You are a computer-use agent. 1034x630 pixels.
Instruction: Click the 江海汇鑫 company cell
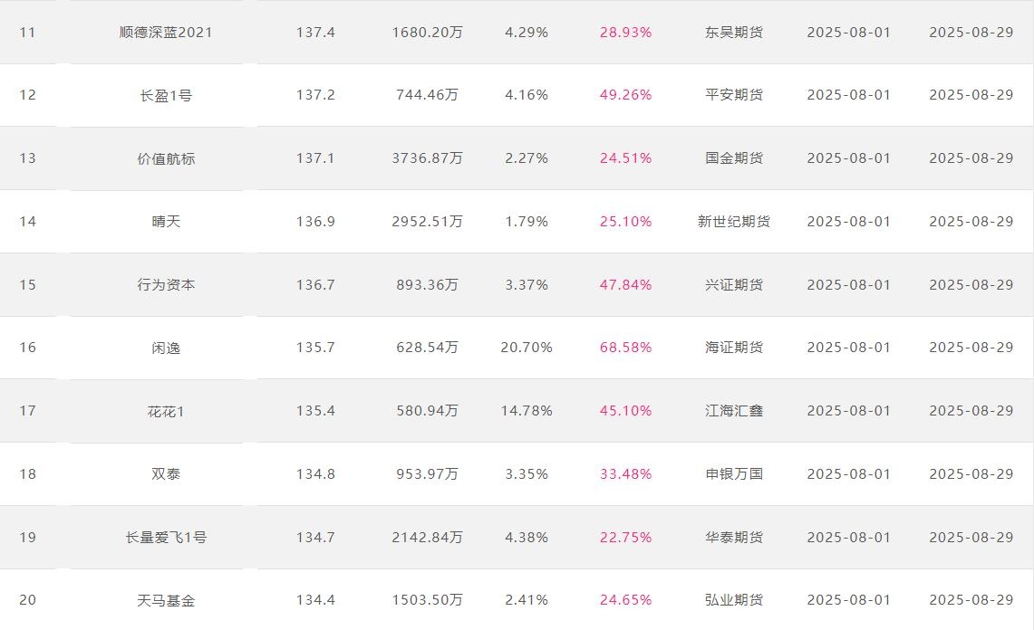coord(734,411)
